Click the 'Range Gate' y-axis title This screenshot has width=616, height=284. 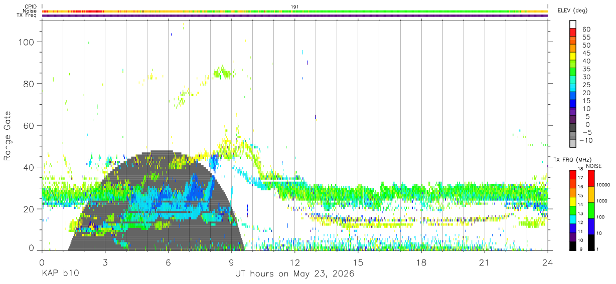[x=8, y=136]
